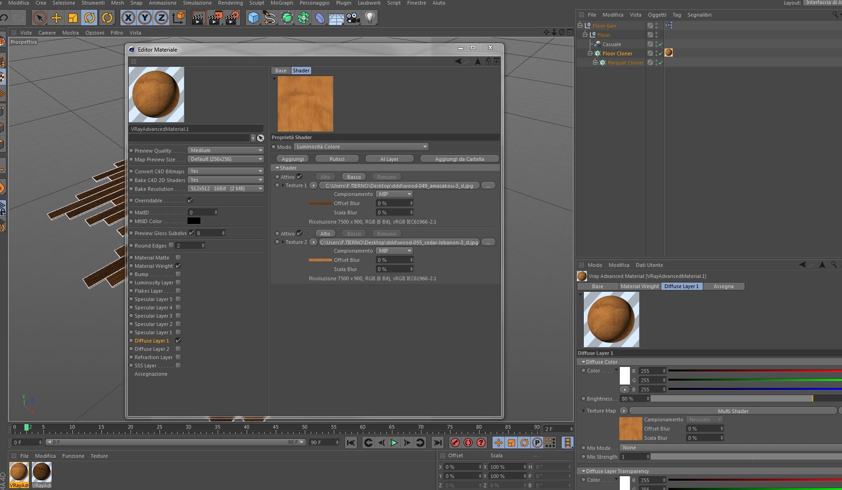Open the Preview Quality dropdown
Screen dimensions: 842x490
[x=225, y=150]
